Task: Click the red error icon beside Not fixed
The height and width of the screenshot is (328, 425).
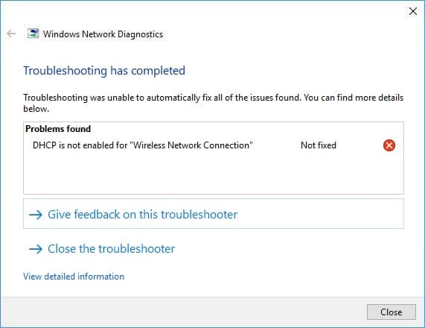Action: pos(389,145)
